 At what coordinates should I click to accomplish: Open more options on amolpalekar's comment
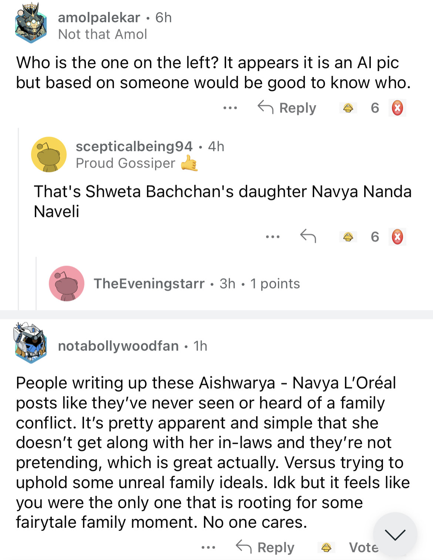click(x=230, y=108)
